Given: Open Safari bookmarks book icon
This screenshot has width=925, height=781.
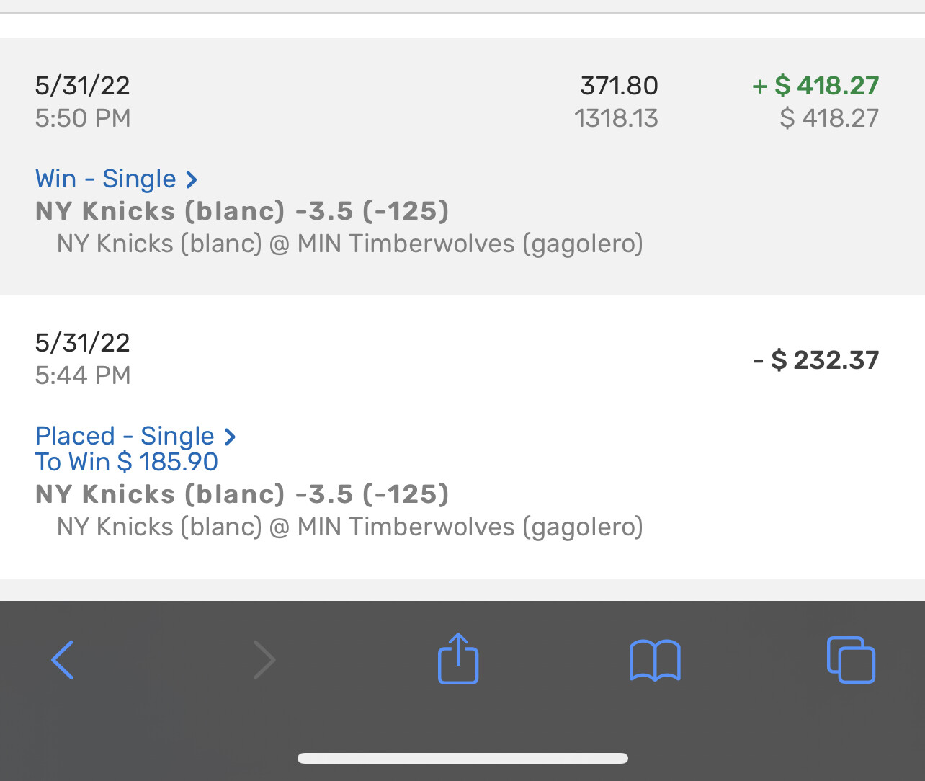Looking at the screenshot, I should click(x=655, y=660).
